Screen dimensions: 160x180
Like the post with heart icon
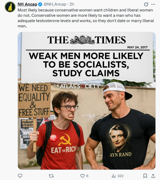pos(82,176)
